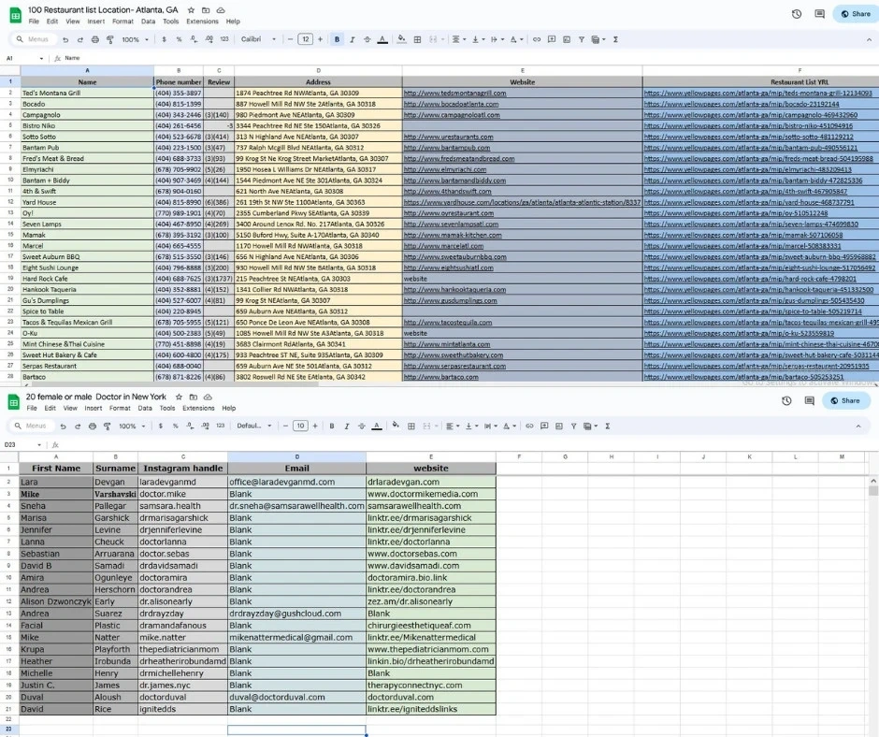Open version history in Doctor sheet
Viewport: 879px width, 737px height.
pyautogui.click(x=786, y=400)
